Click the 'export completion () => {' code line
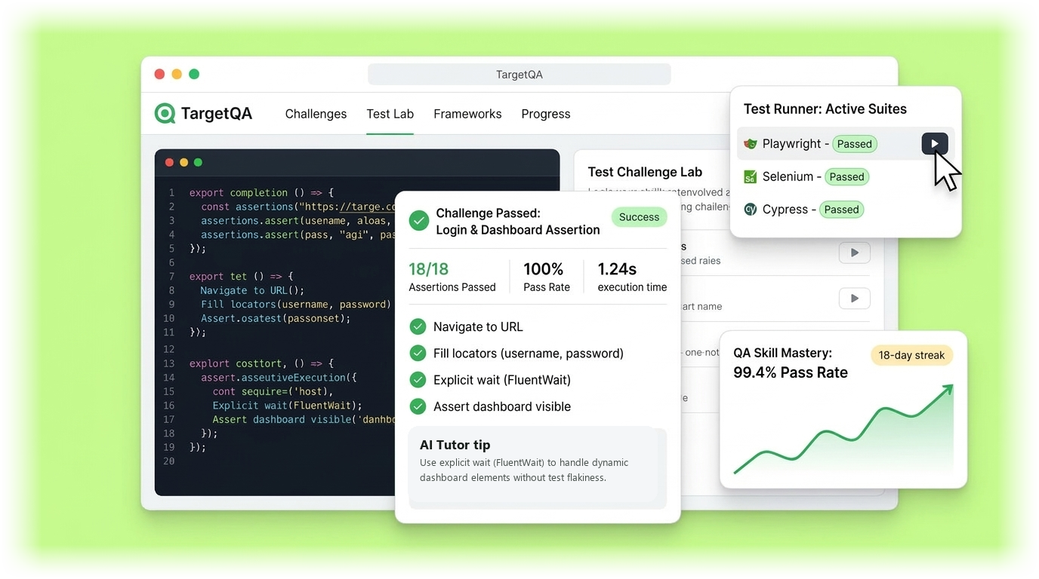This screenshot has height=579, width=1039. (x=261, y=192)
